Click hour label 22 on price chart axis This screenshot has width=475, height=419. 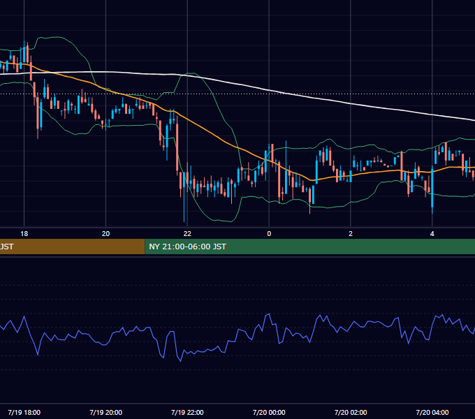click(187, 234)
